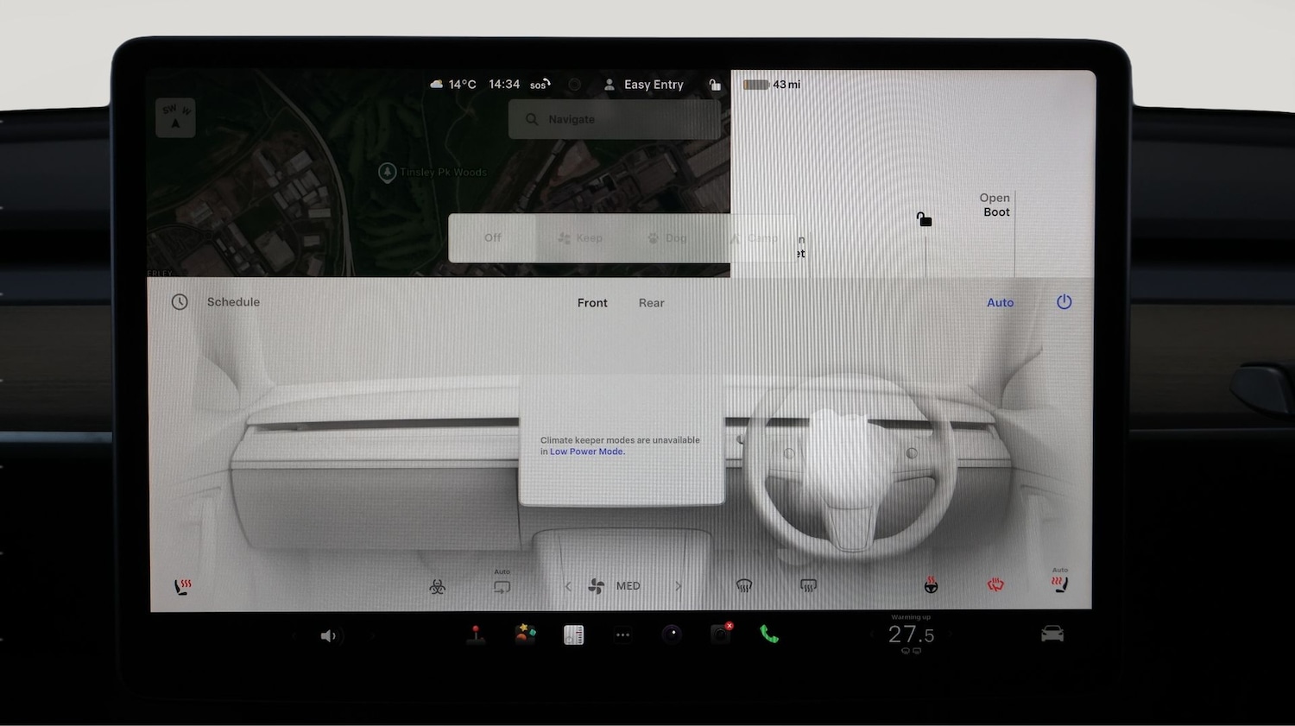This screenshot has height=726, width=1295.
Task: Open the dashcam camera icon
Action: 722,635
